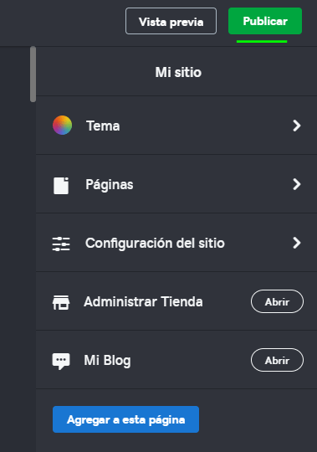This screenshot has width=317, height=452.
Task: Click the sliders icon for Configuración del sitio
Action: pyautogui.click(x=61, y=244)
